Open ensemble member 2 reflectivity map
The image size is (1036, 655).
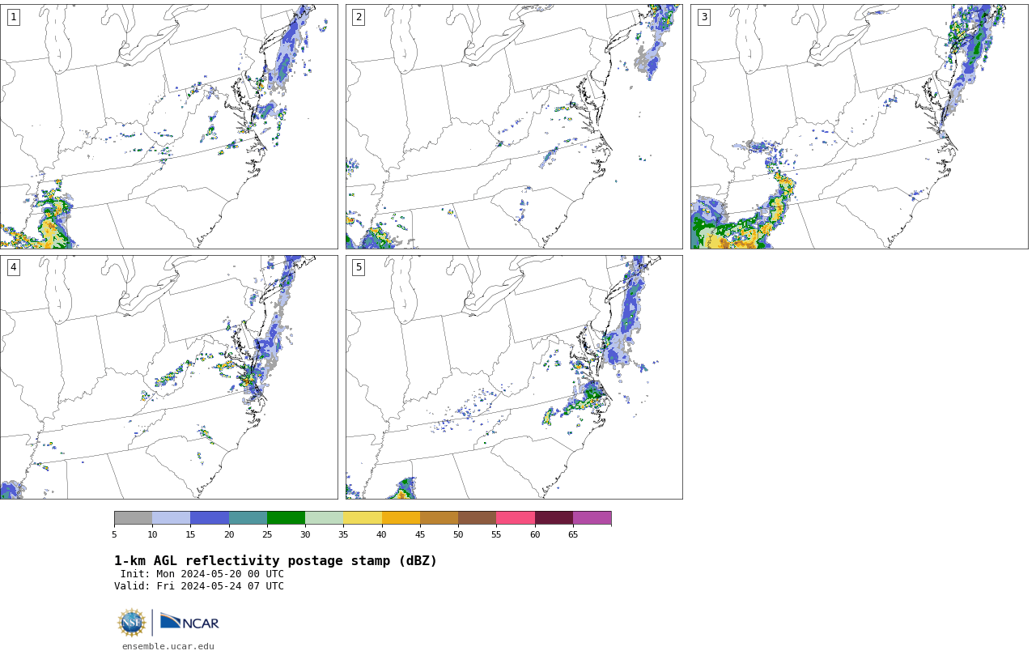514,126
